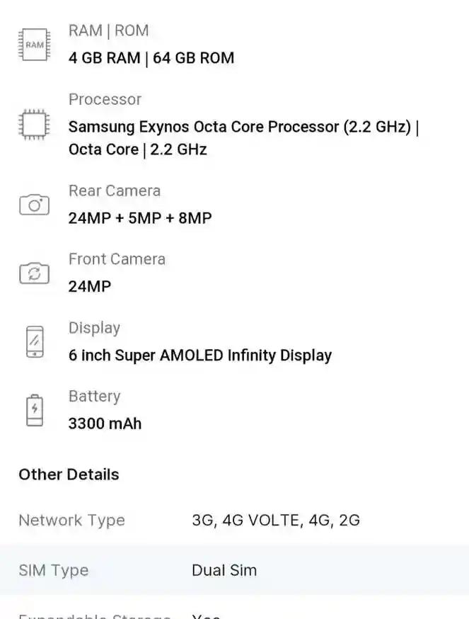Click the '24MP + 5MP + 8MP' value
The height and width of the screenshot is (619, 469).
pyautogui.click(x=140, y=218)
